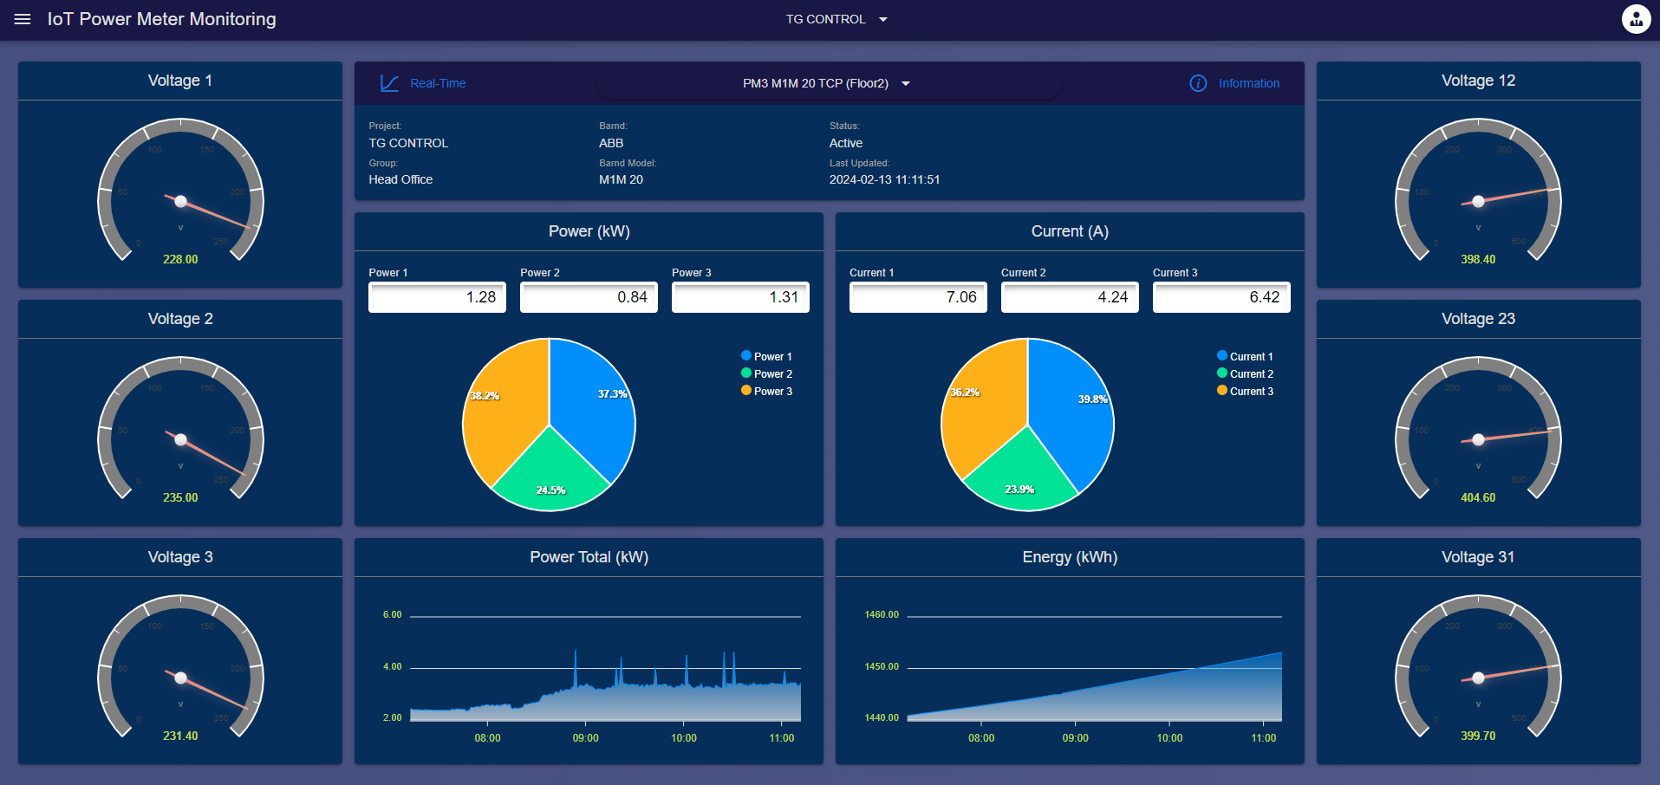1660x785 pixels.
Task: Click the Current 3 input box
Action: (1221, 296)
